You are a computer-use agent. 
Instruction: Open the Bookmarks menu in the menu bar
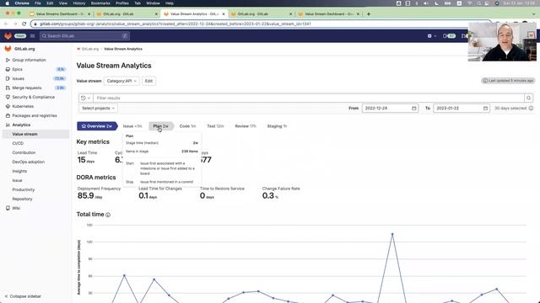pyautogui.click(x=100, y=3)
